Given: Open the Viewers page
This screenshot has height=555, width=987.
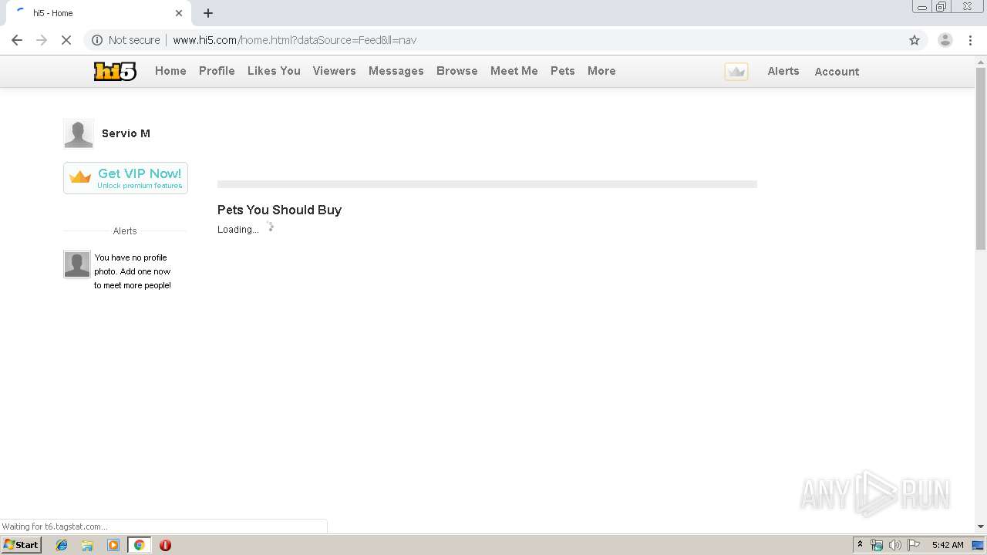Looking at the screenshot, I should tap(334, 71).
